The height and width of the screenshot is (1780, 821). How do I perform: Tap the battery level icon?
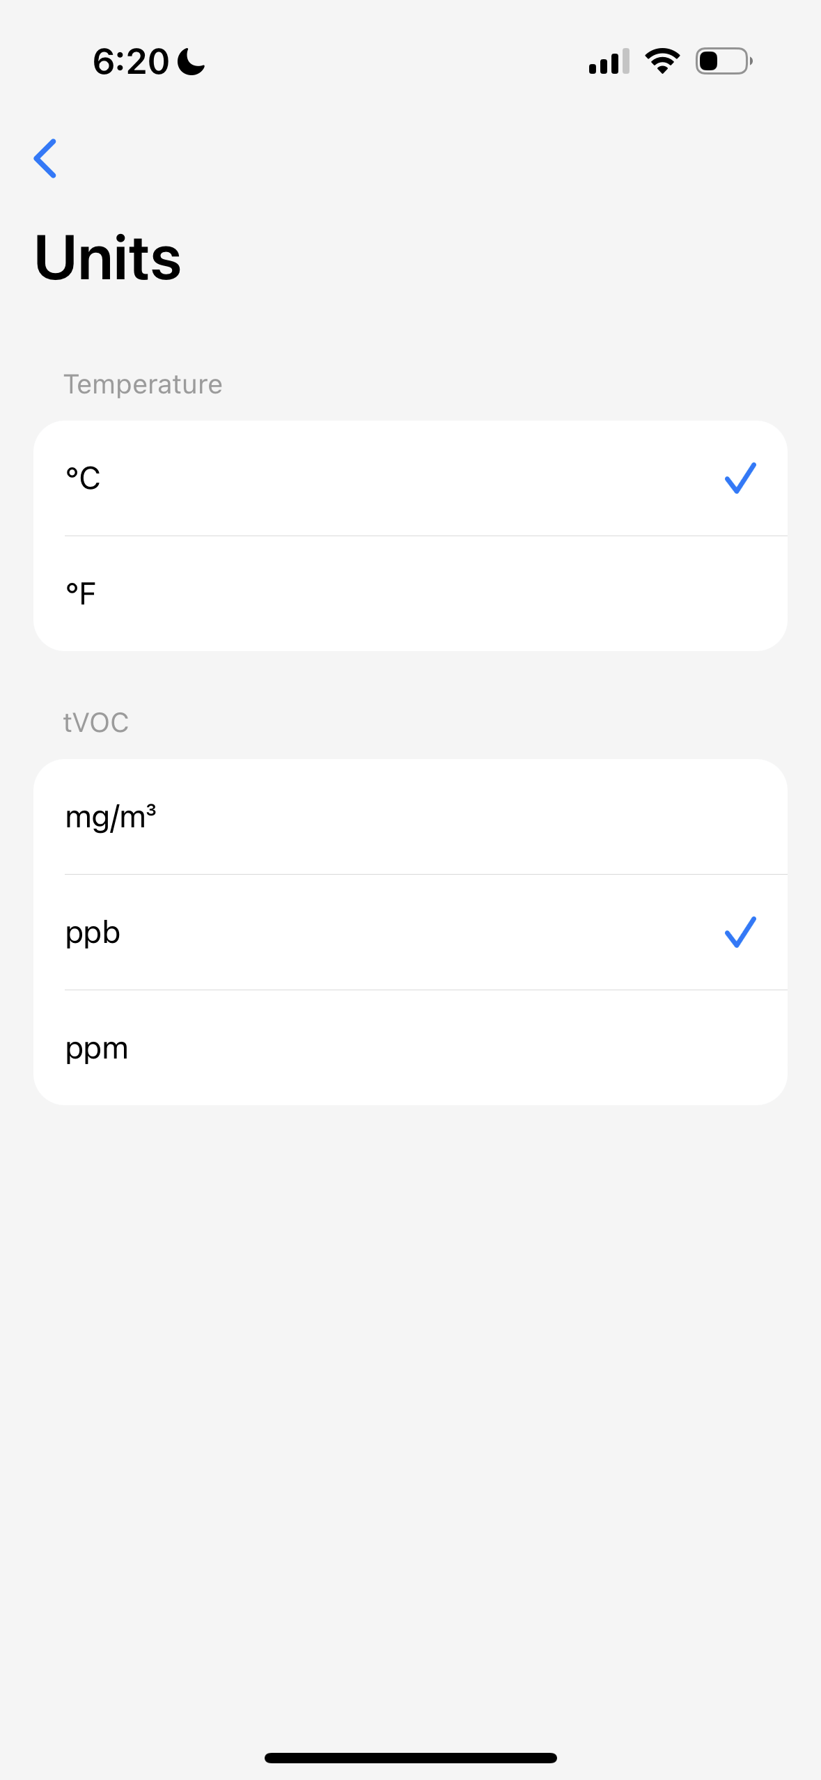coord(724,61)
